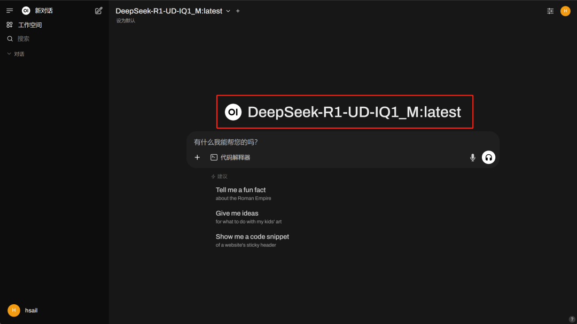Select suggestion Tell me a fun fact
Viewport: 577px width, 324px height.
click(x=243, y=193)
